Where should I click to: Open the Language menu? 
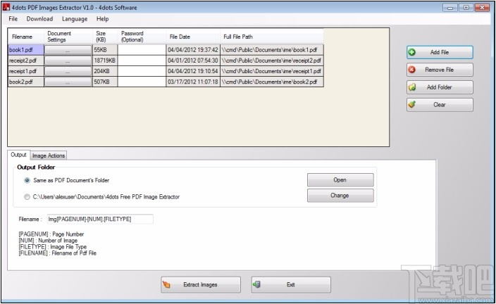(75, 18)
